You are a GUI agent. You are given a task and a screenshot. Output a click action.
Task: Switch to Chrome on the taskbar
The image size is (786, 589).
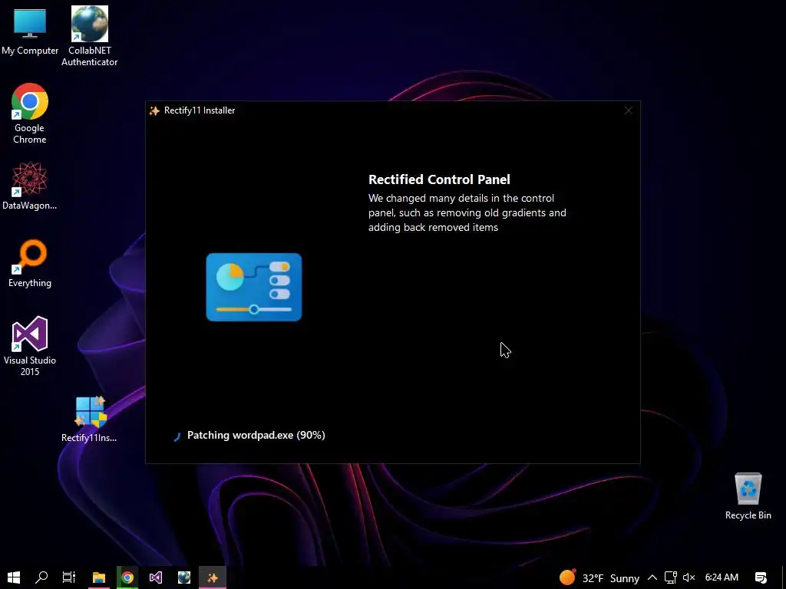(x=127, y=577)
